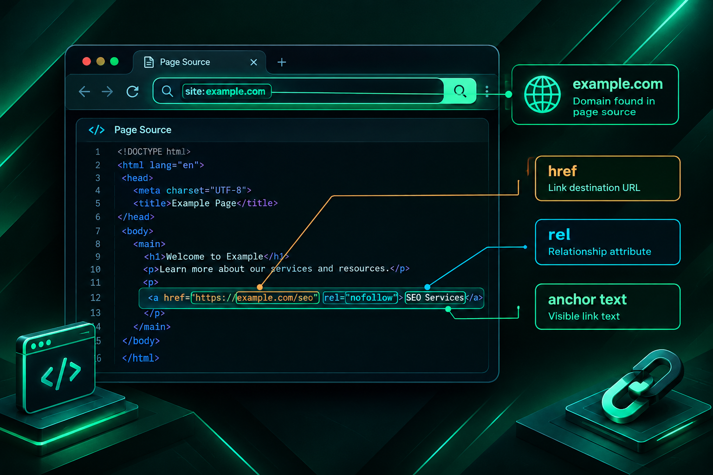Select the <h1>Welcome to Example</h1> line

[216, 257]
